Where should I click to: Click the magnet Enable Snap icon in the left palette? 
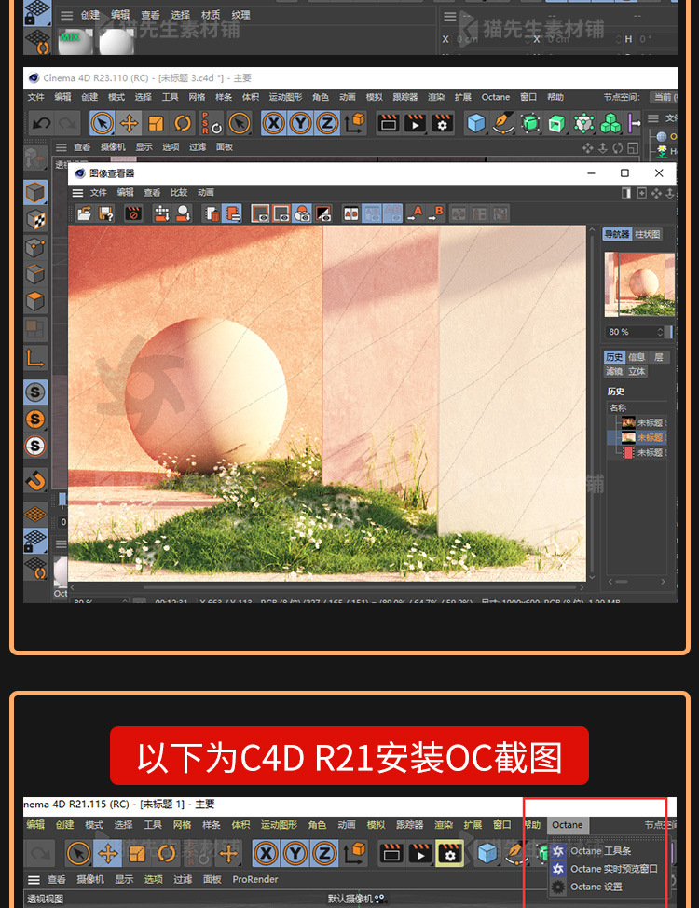[35, 480]
